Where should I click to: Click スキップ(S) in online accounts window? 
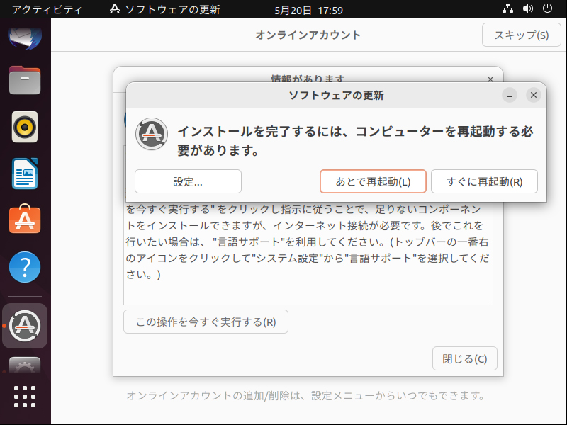pos(522,35)
